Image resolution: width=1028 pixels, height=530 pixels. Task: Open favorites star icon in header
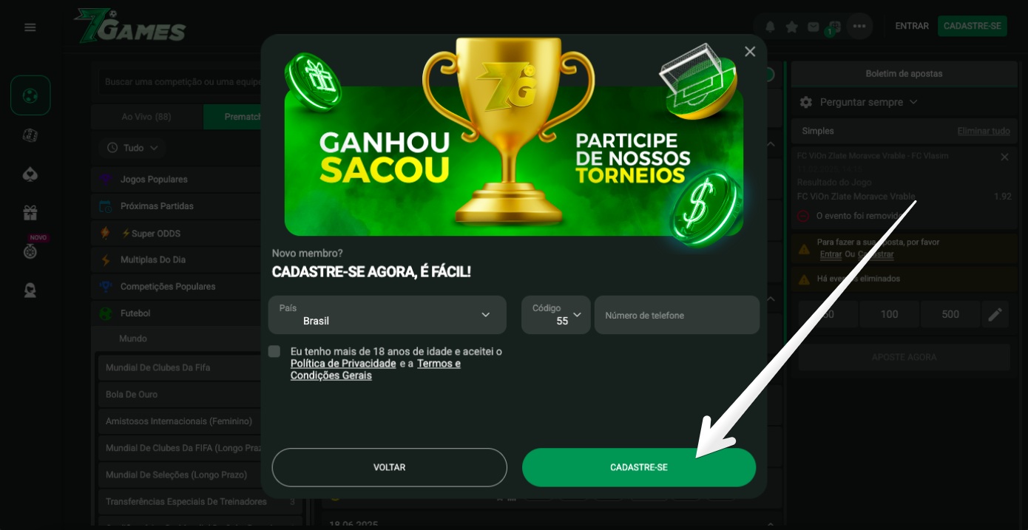pos(791,27)
